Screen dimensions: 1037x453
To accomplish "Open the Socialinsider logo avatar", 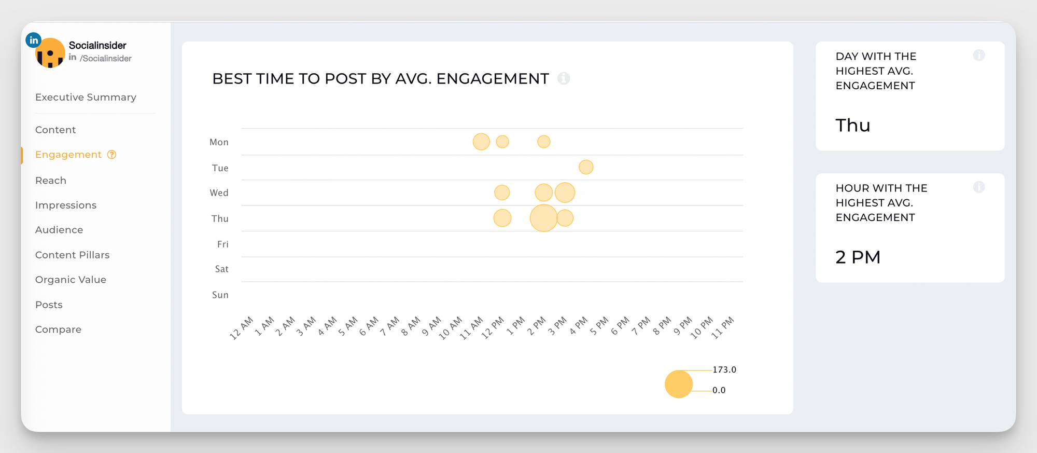I will click(x=49, y=53).
